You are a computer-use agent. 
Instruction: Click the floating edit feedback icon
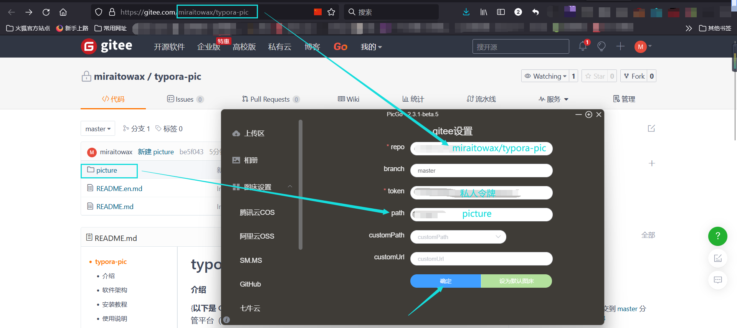click(718, 258)
